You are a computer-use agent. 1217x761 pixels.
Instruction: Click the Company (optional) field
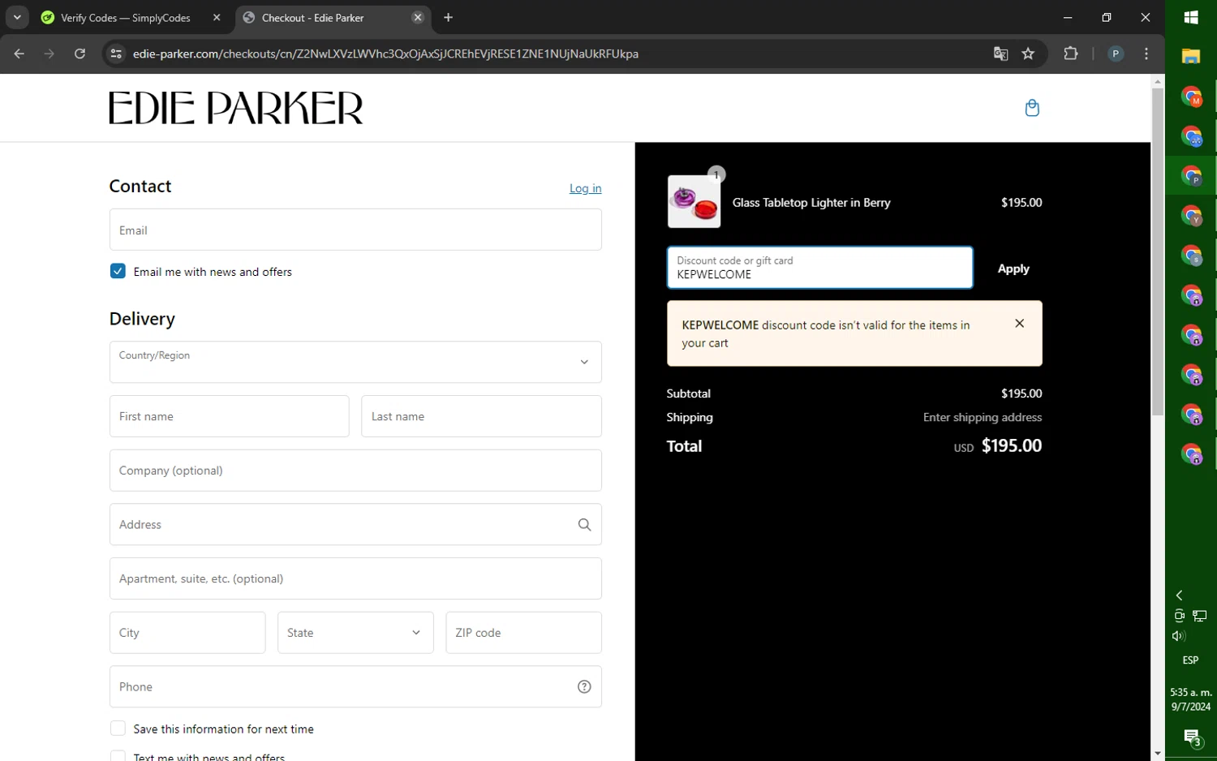pyautogui.click(x=355, y=471)
